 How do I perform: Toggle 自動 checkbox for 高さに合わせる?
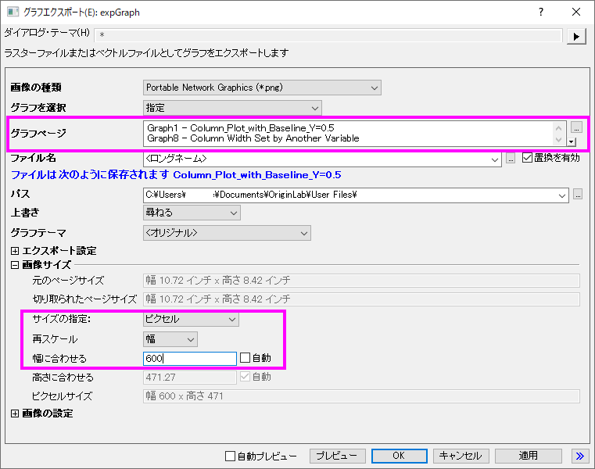(246, 377)
